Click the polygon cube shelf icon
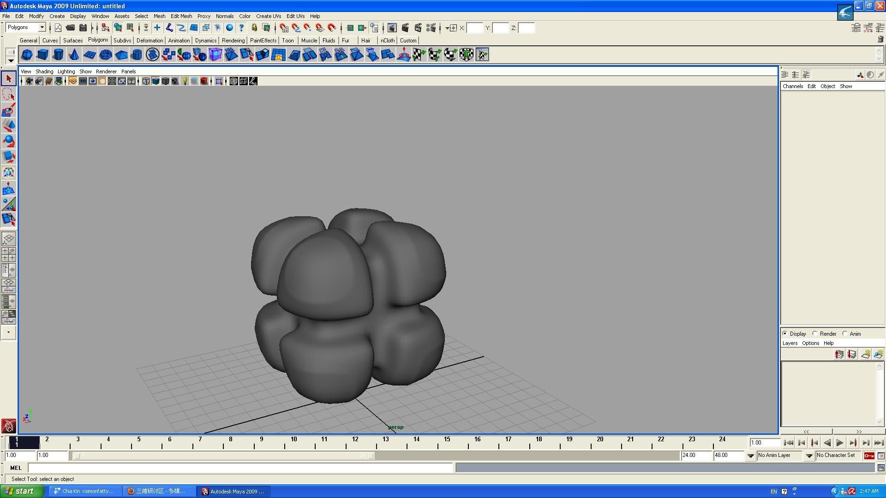 (x=42, y=55)
